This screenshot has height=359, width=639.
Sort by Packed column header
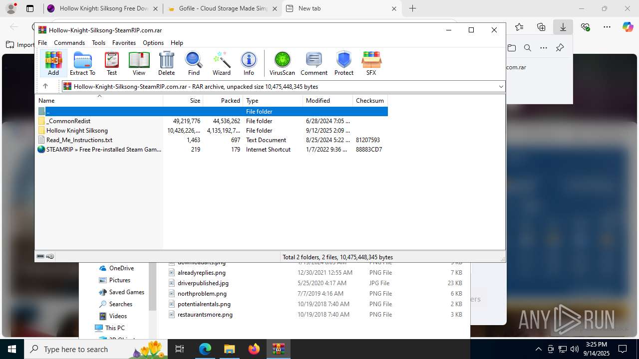tap(223, 100)
